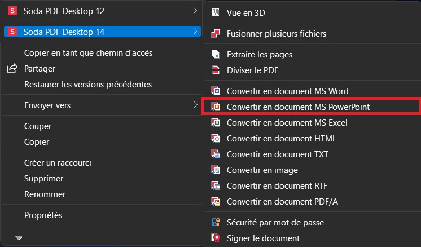Click the HTML conversion icon

pos(216,138)
